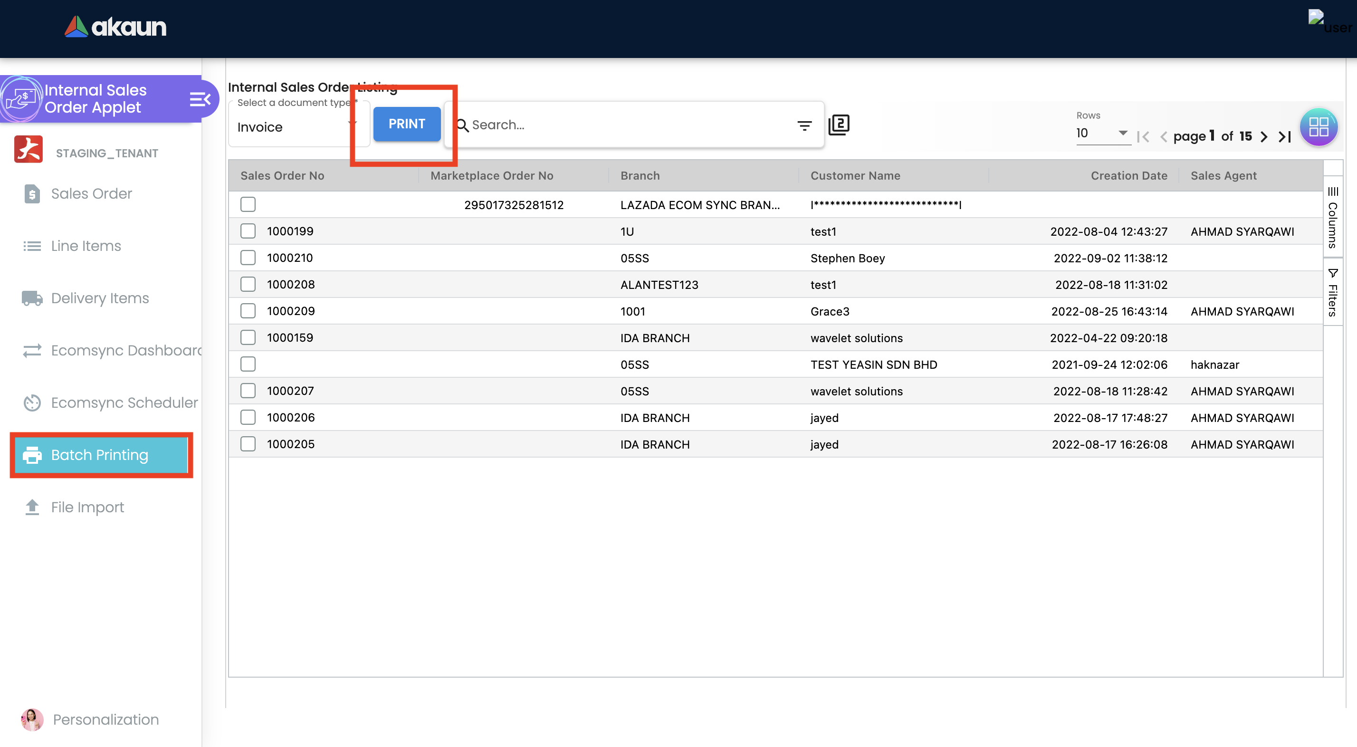Click into the Search field
The height and width of the screenshot is (747, 1357).
627,125
